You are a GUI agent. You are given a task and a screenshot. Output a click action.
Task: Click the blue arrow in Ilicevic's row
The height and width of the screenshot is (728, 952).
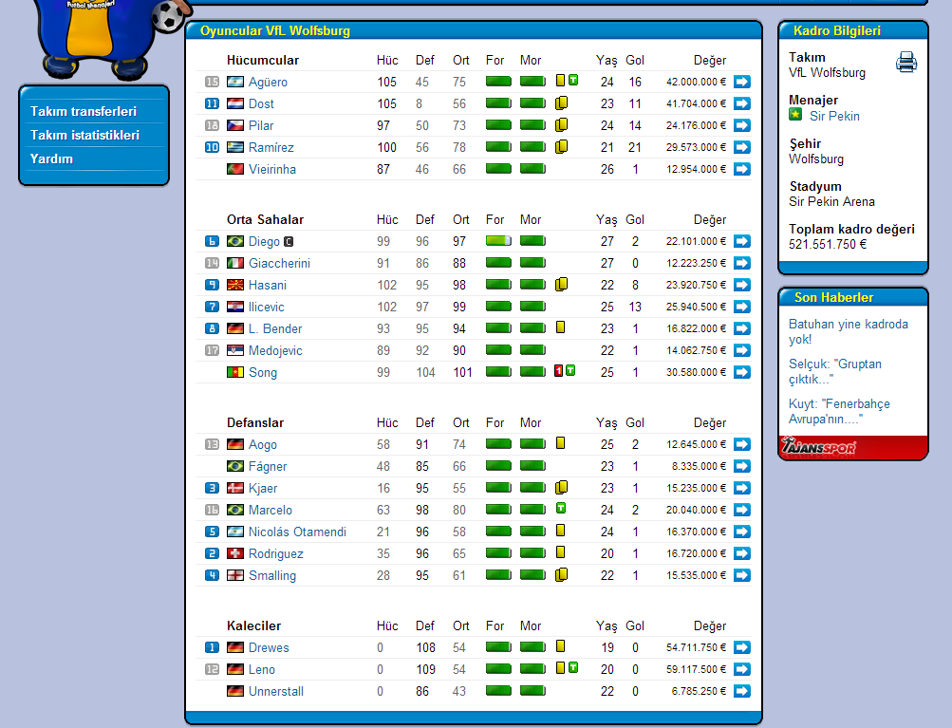742,308
